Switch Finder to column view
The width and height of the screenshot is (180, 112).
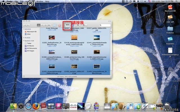(46, 25)
